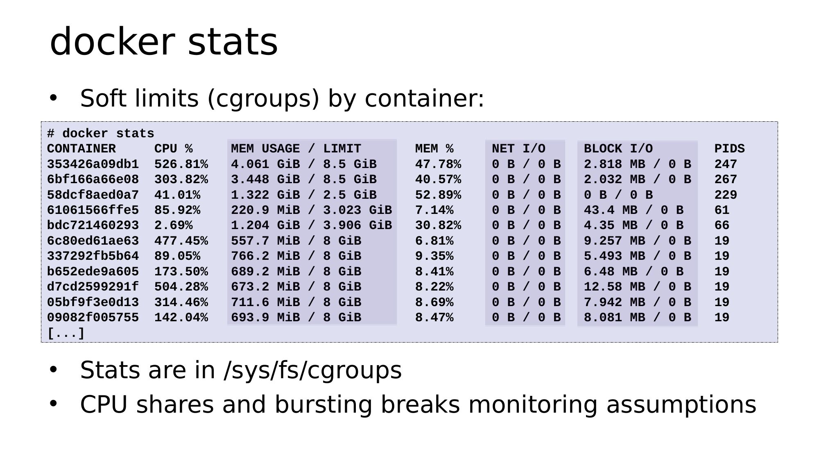Click the PIDS value 267
This screenshot has height=461, width=819.
pos(725,179)
